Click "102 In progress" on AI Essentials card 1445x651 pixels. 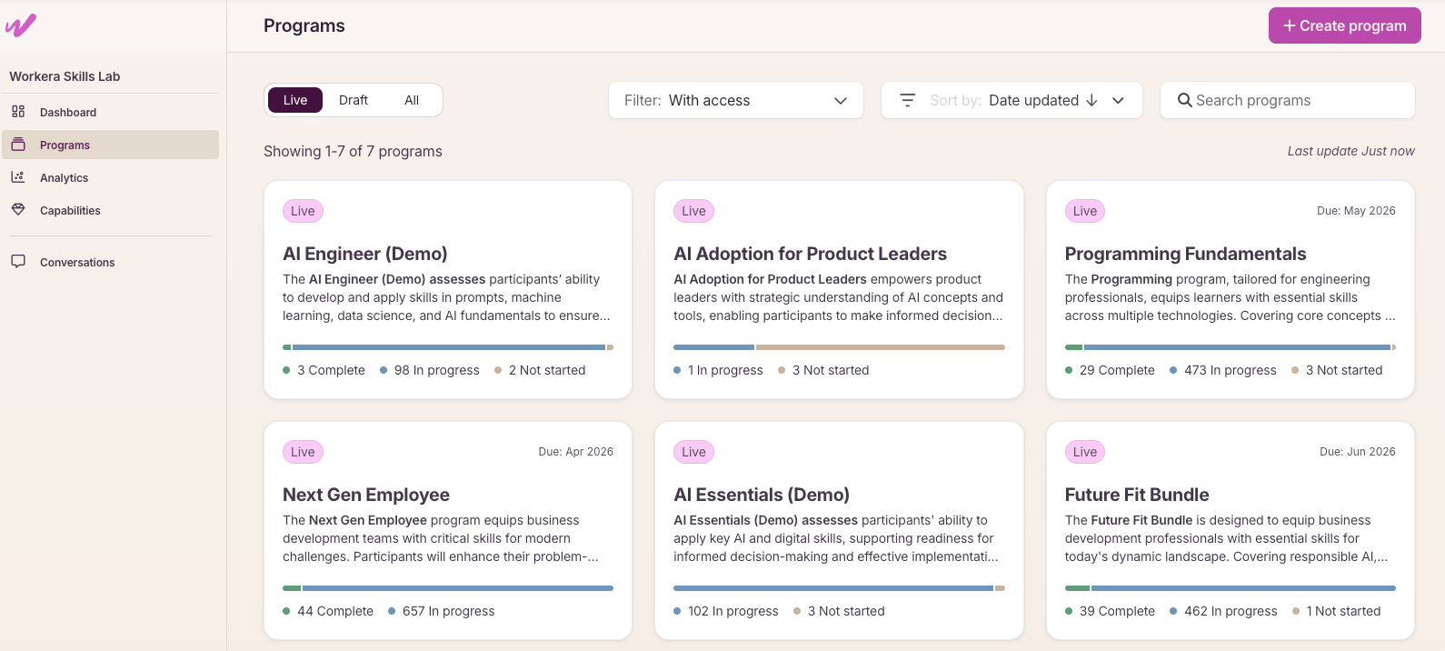733,611
